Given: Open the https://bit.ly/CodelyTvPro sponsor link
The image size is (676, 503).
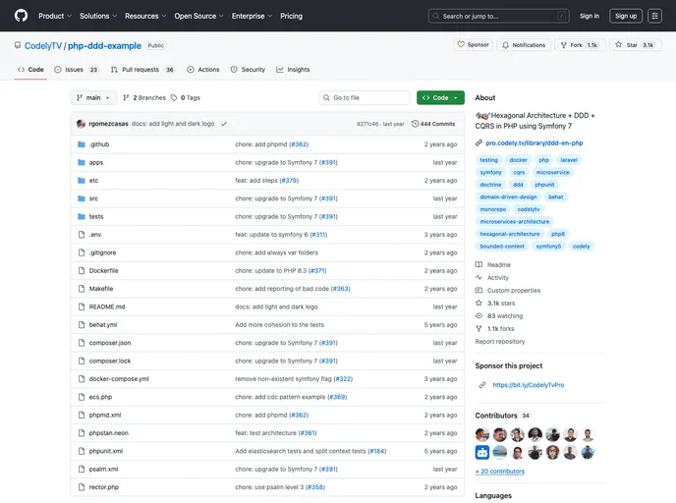Looking at the screenshot, I should click(529, 385).
